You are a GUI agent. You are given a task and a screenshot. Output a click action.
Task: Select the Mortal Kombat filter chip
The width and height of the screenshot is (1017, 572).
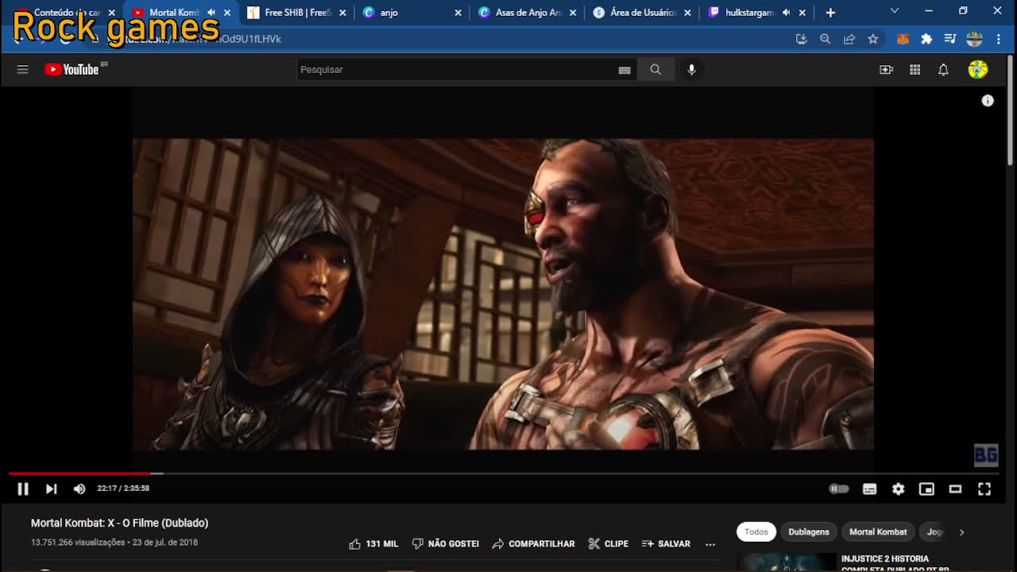click(878, 531)
